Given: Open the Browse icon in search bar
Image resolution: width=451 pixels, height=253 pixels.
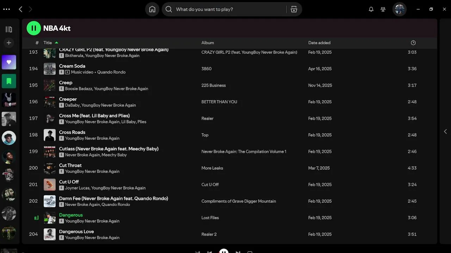Looking at the screenshot, I should [294, 9].
